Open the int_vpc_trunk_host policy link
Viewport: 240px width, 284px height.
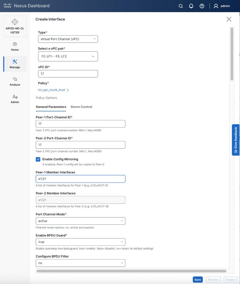(52, 90)
